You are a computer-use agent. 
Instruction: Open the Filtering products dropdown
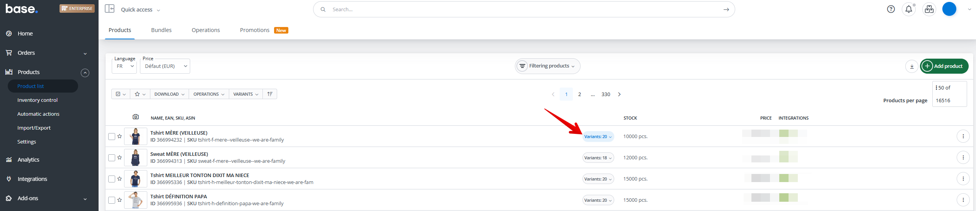click(x=548, y=66)
